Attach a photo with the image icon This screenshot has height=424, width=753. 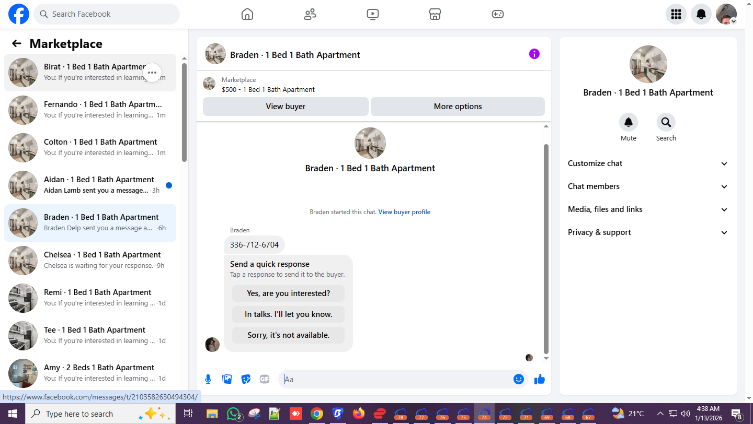(x=227, y=379)
